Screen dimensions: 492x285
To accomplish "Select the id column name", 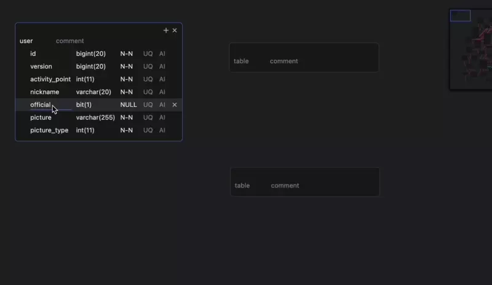I will coord(33,53).
